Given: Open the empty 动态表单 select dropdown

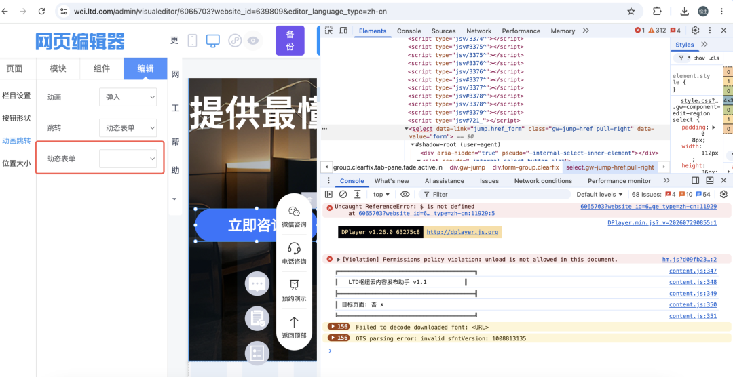Looking at the screenshot, I should point(128,159).
